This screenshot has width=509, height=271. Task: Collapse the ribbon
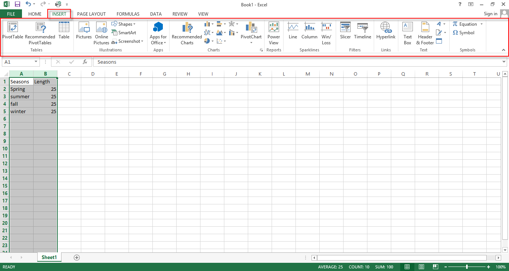coord(503,50)
